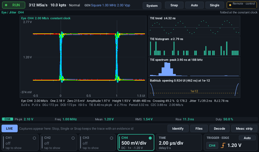
Task: Click the TIE histogram panel
Action: (194, 46)
